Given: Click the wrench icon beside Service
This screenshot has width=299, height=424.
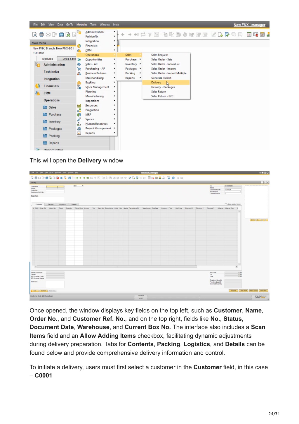Looking at the screenshot, I should [x=79, y=119].
